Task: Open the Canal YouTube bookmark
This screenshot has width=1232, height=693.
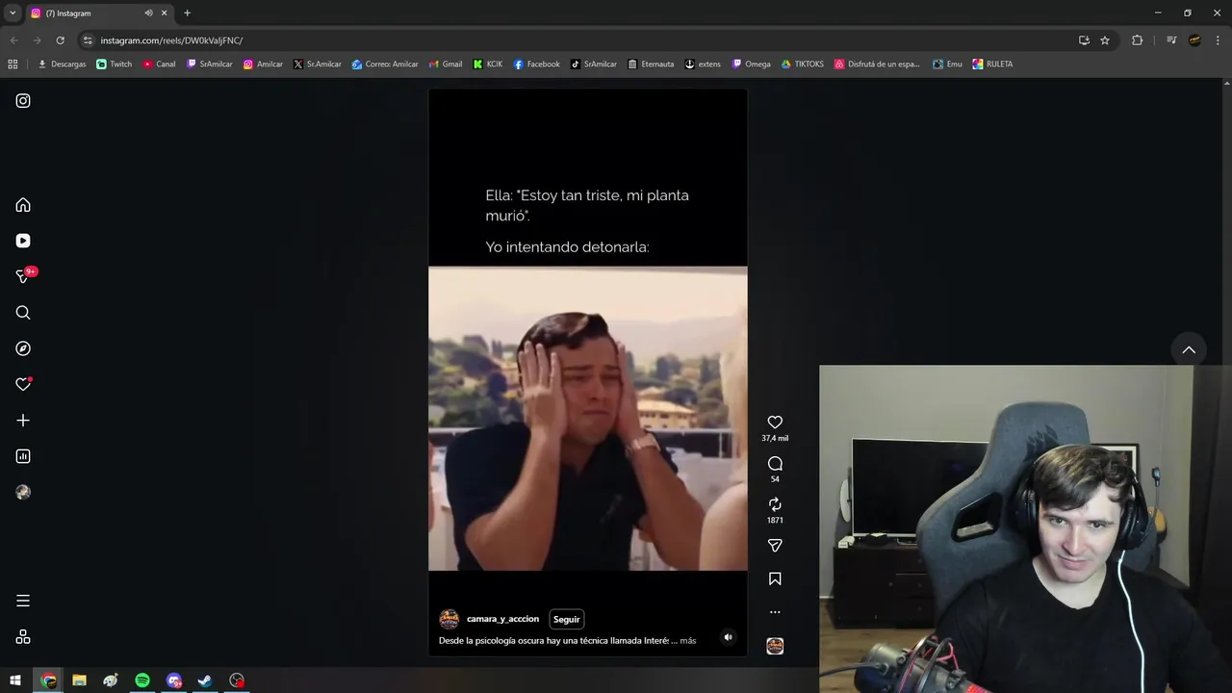Action: tap(159, 64)
